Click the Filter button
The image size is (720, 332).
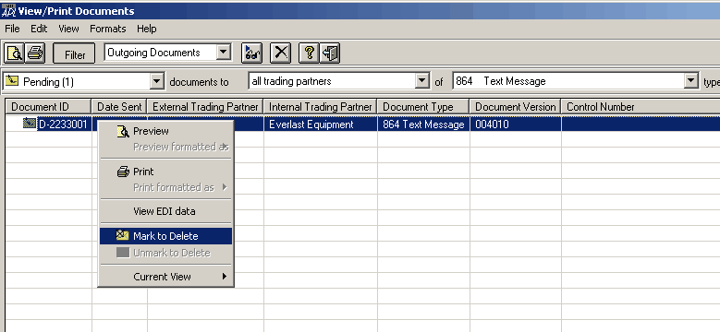point(74,53)
